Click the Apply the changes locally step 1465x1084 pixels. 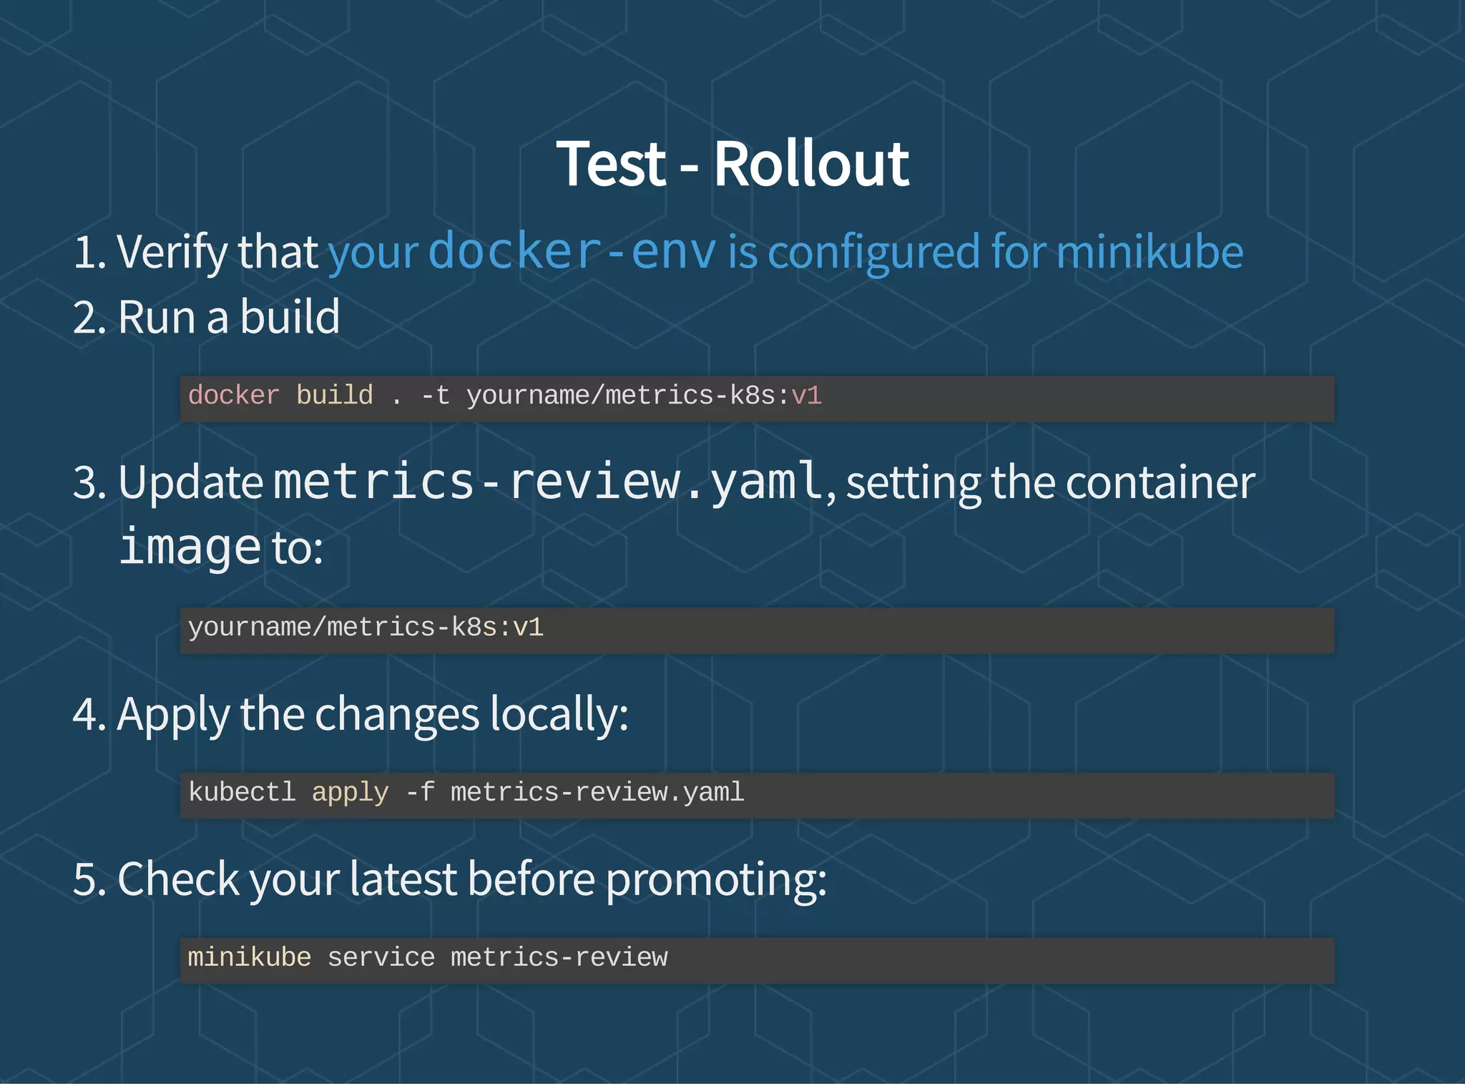372,714
